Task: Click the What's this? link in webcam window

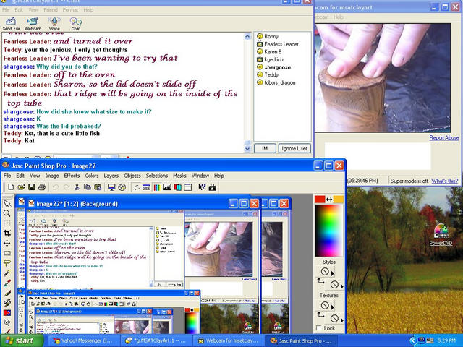Action: tap(445, 181)
